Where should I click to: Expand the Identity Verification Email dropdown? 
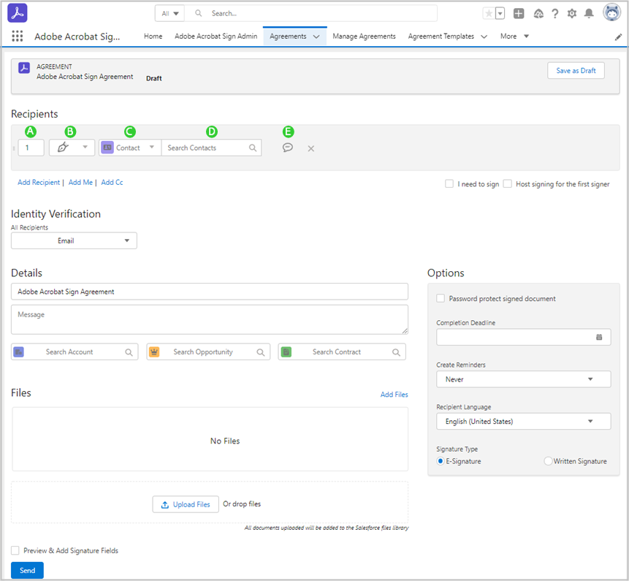tap(74, 240)
